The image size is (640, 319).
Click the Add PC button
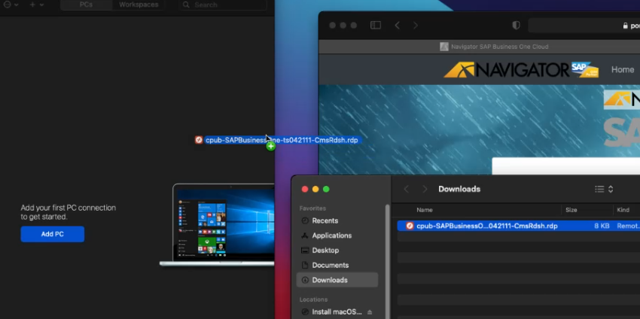tap(52, 234)
